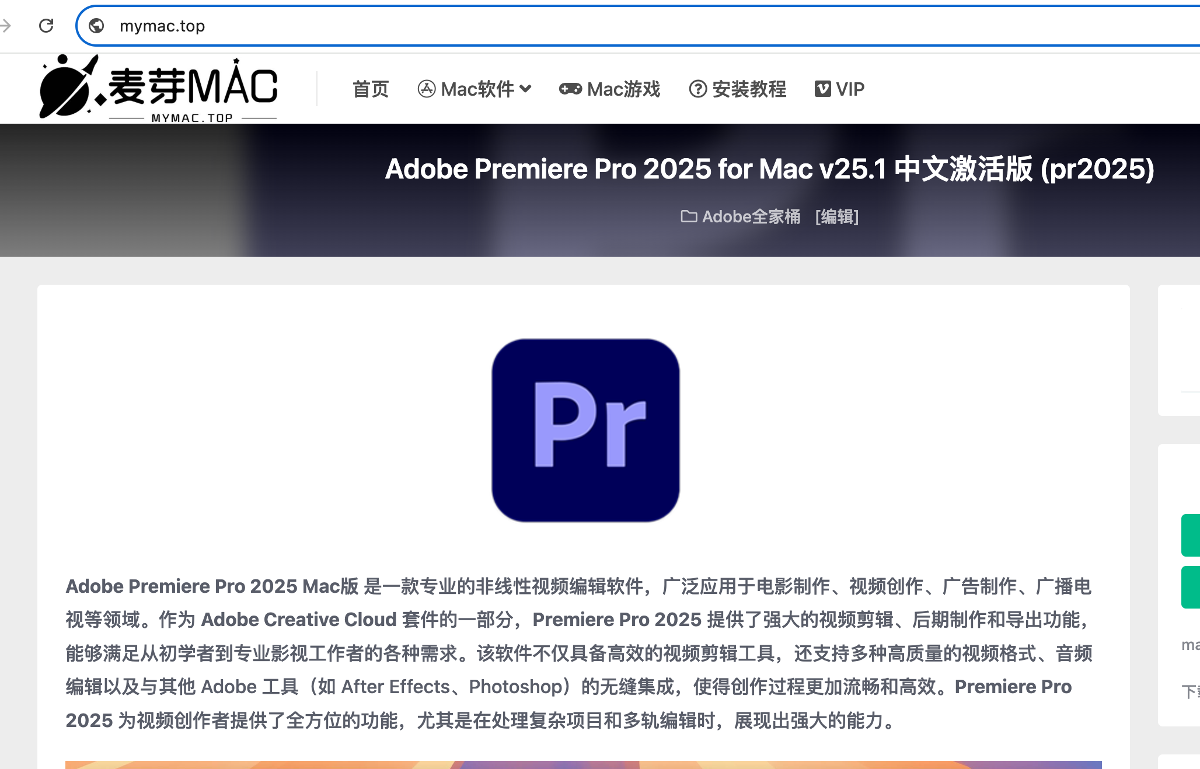Screen dimensions: 1200x769
Task: Click the upper green button in sidebar
Action: [x=1191, y=535]
